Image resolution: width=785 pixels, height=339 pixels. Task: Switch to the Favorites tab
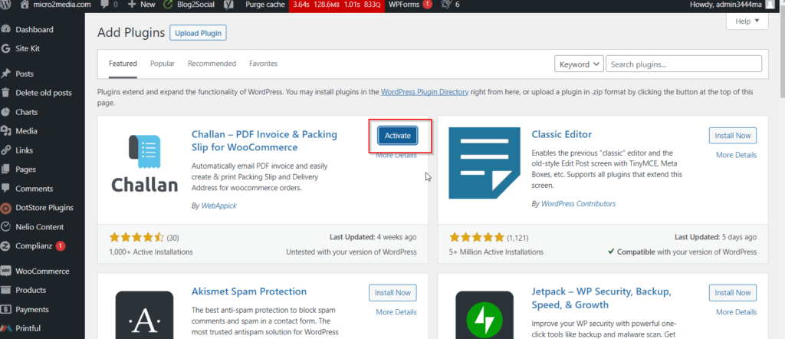click(x=264, y=64)
